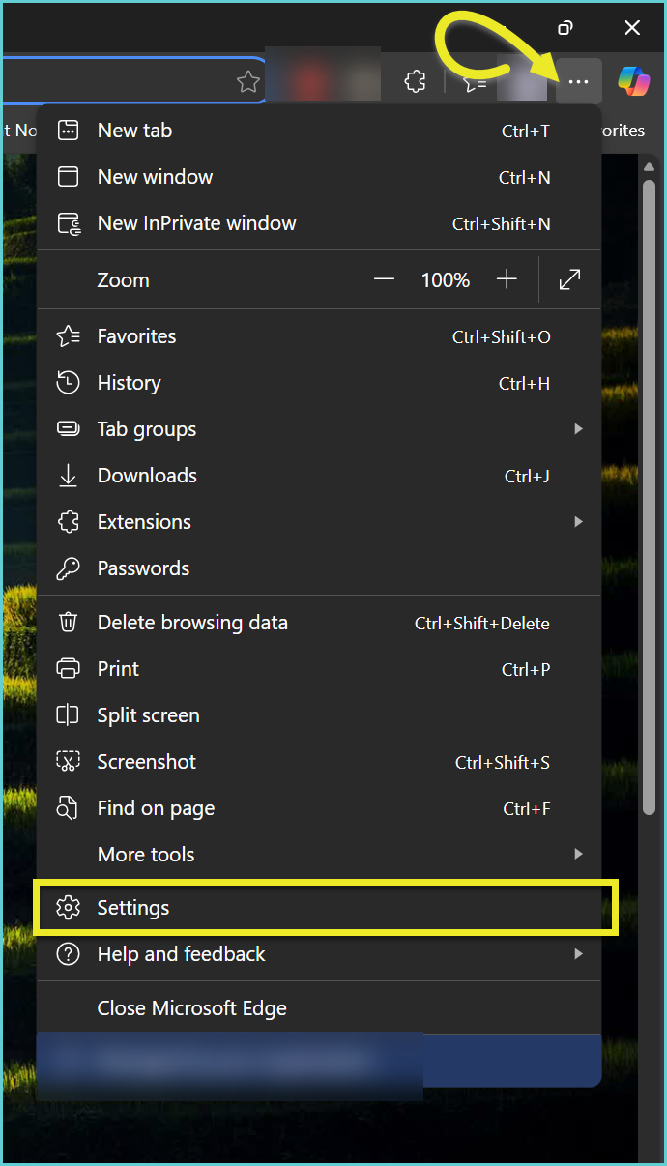Screen dimensions: 667x1166
Task: Expand the Help and feedback submenu arrow
Action: point(578,954)
